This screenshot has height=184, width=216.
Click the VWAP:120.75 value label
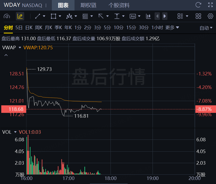pos(38,48)
